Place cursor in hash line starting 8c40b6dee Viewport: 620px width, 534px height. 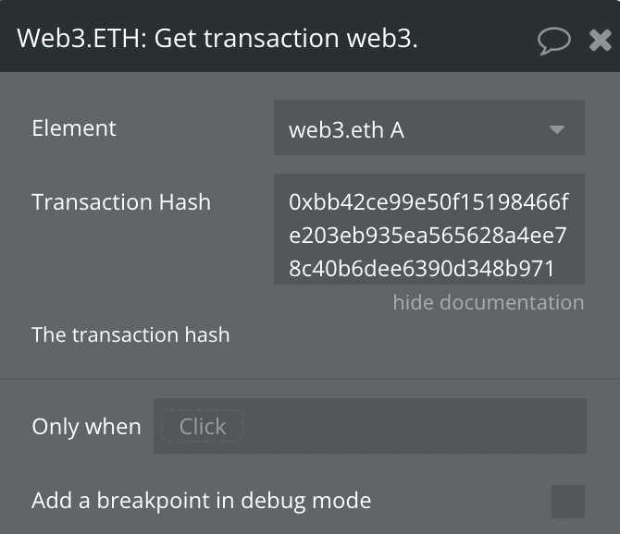pyautogui.click(x=421, y=268)
